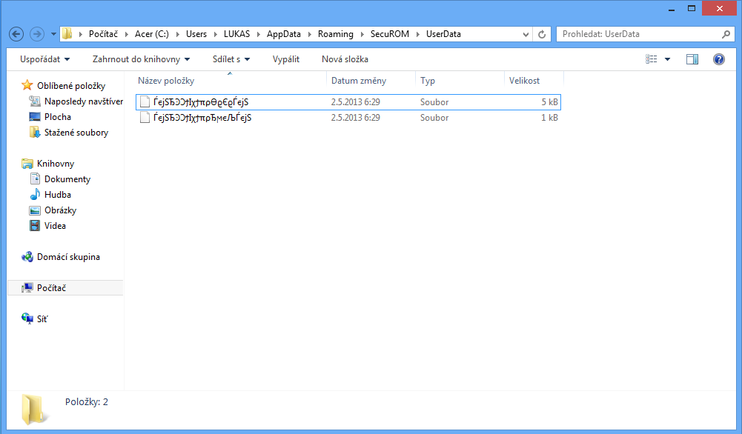Change view using the view mode icon
The image size is (742, 434).
(651, 59)
